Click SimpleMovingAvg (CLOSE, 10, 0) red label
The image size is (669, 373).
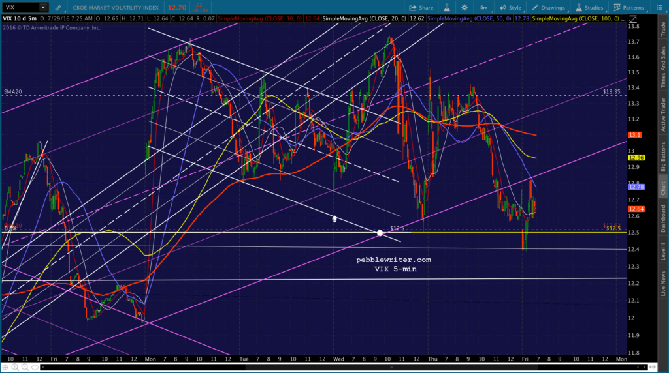[x=260, y=19]
